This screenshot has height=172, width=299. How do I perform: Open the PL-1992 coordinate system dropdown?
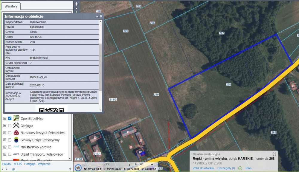coord(144,164)
